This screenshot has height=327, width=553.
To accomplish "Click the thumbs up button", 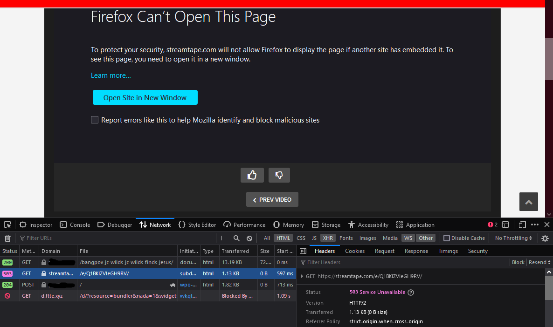I will click(x=252, y=175).
